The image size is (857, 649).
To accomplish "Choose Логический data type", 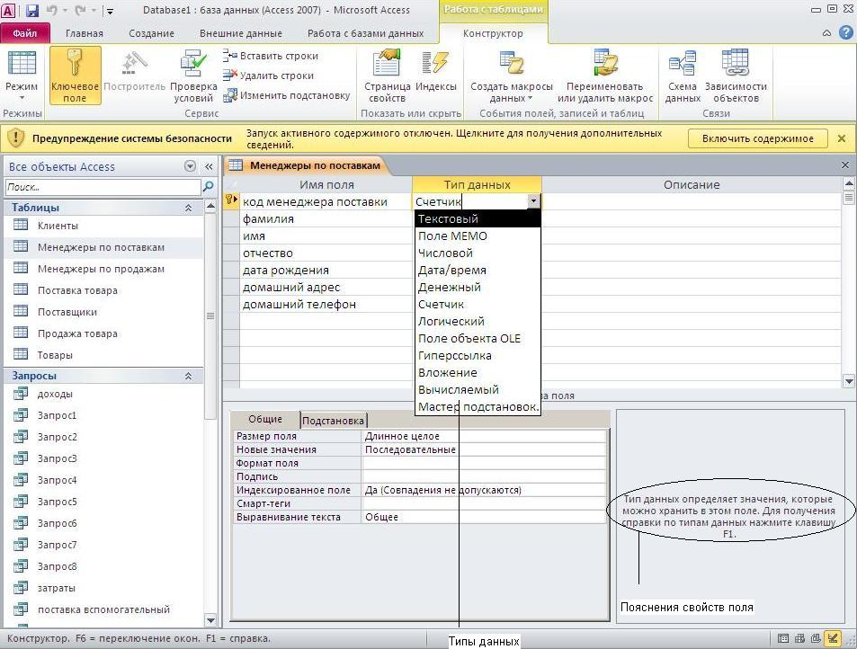I will point(478,321).
